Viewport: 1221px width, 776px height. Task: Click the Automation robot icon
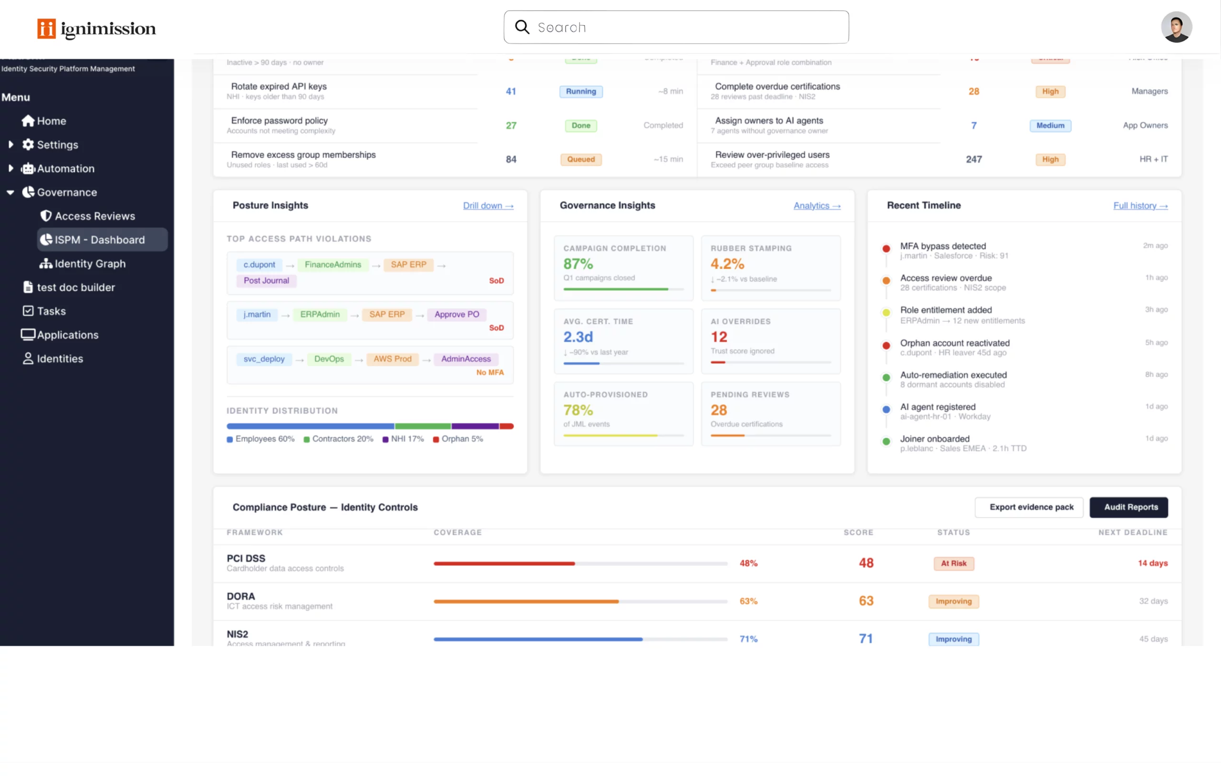(x=28, y=168)
